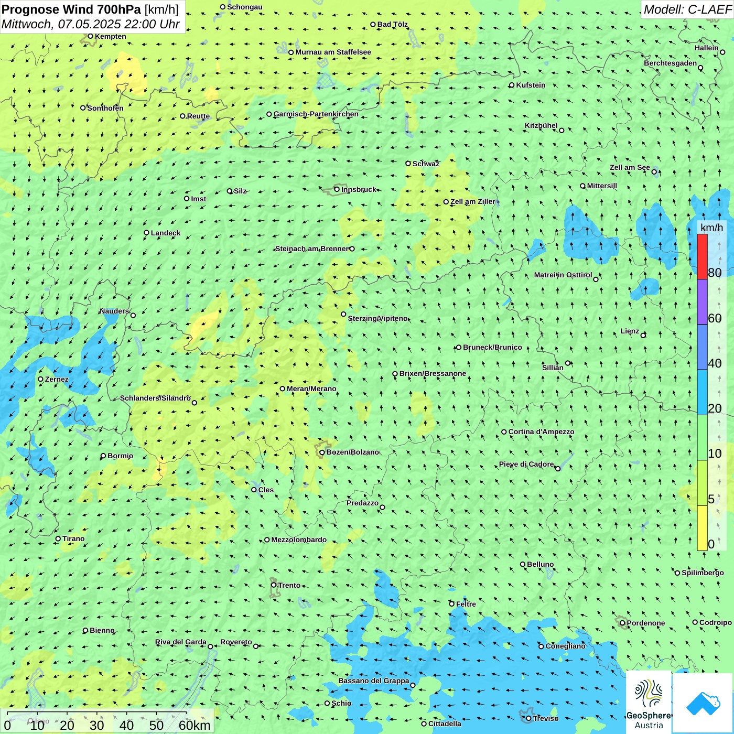Click the Mezzolombardo label
Screen dimensions: 734x734
tap(299, 539)
